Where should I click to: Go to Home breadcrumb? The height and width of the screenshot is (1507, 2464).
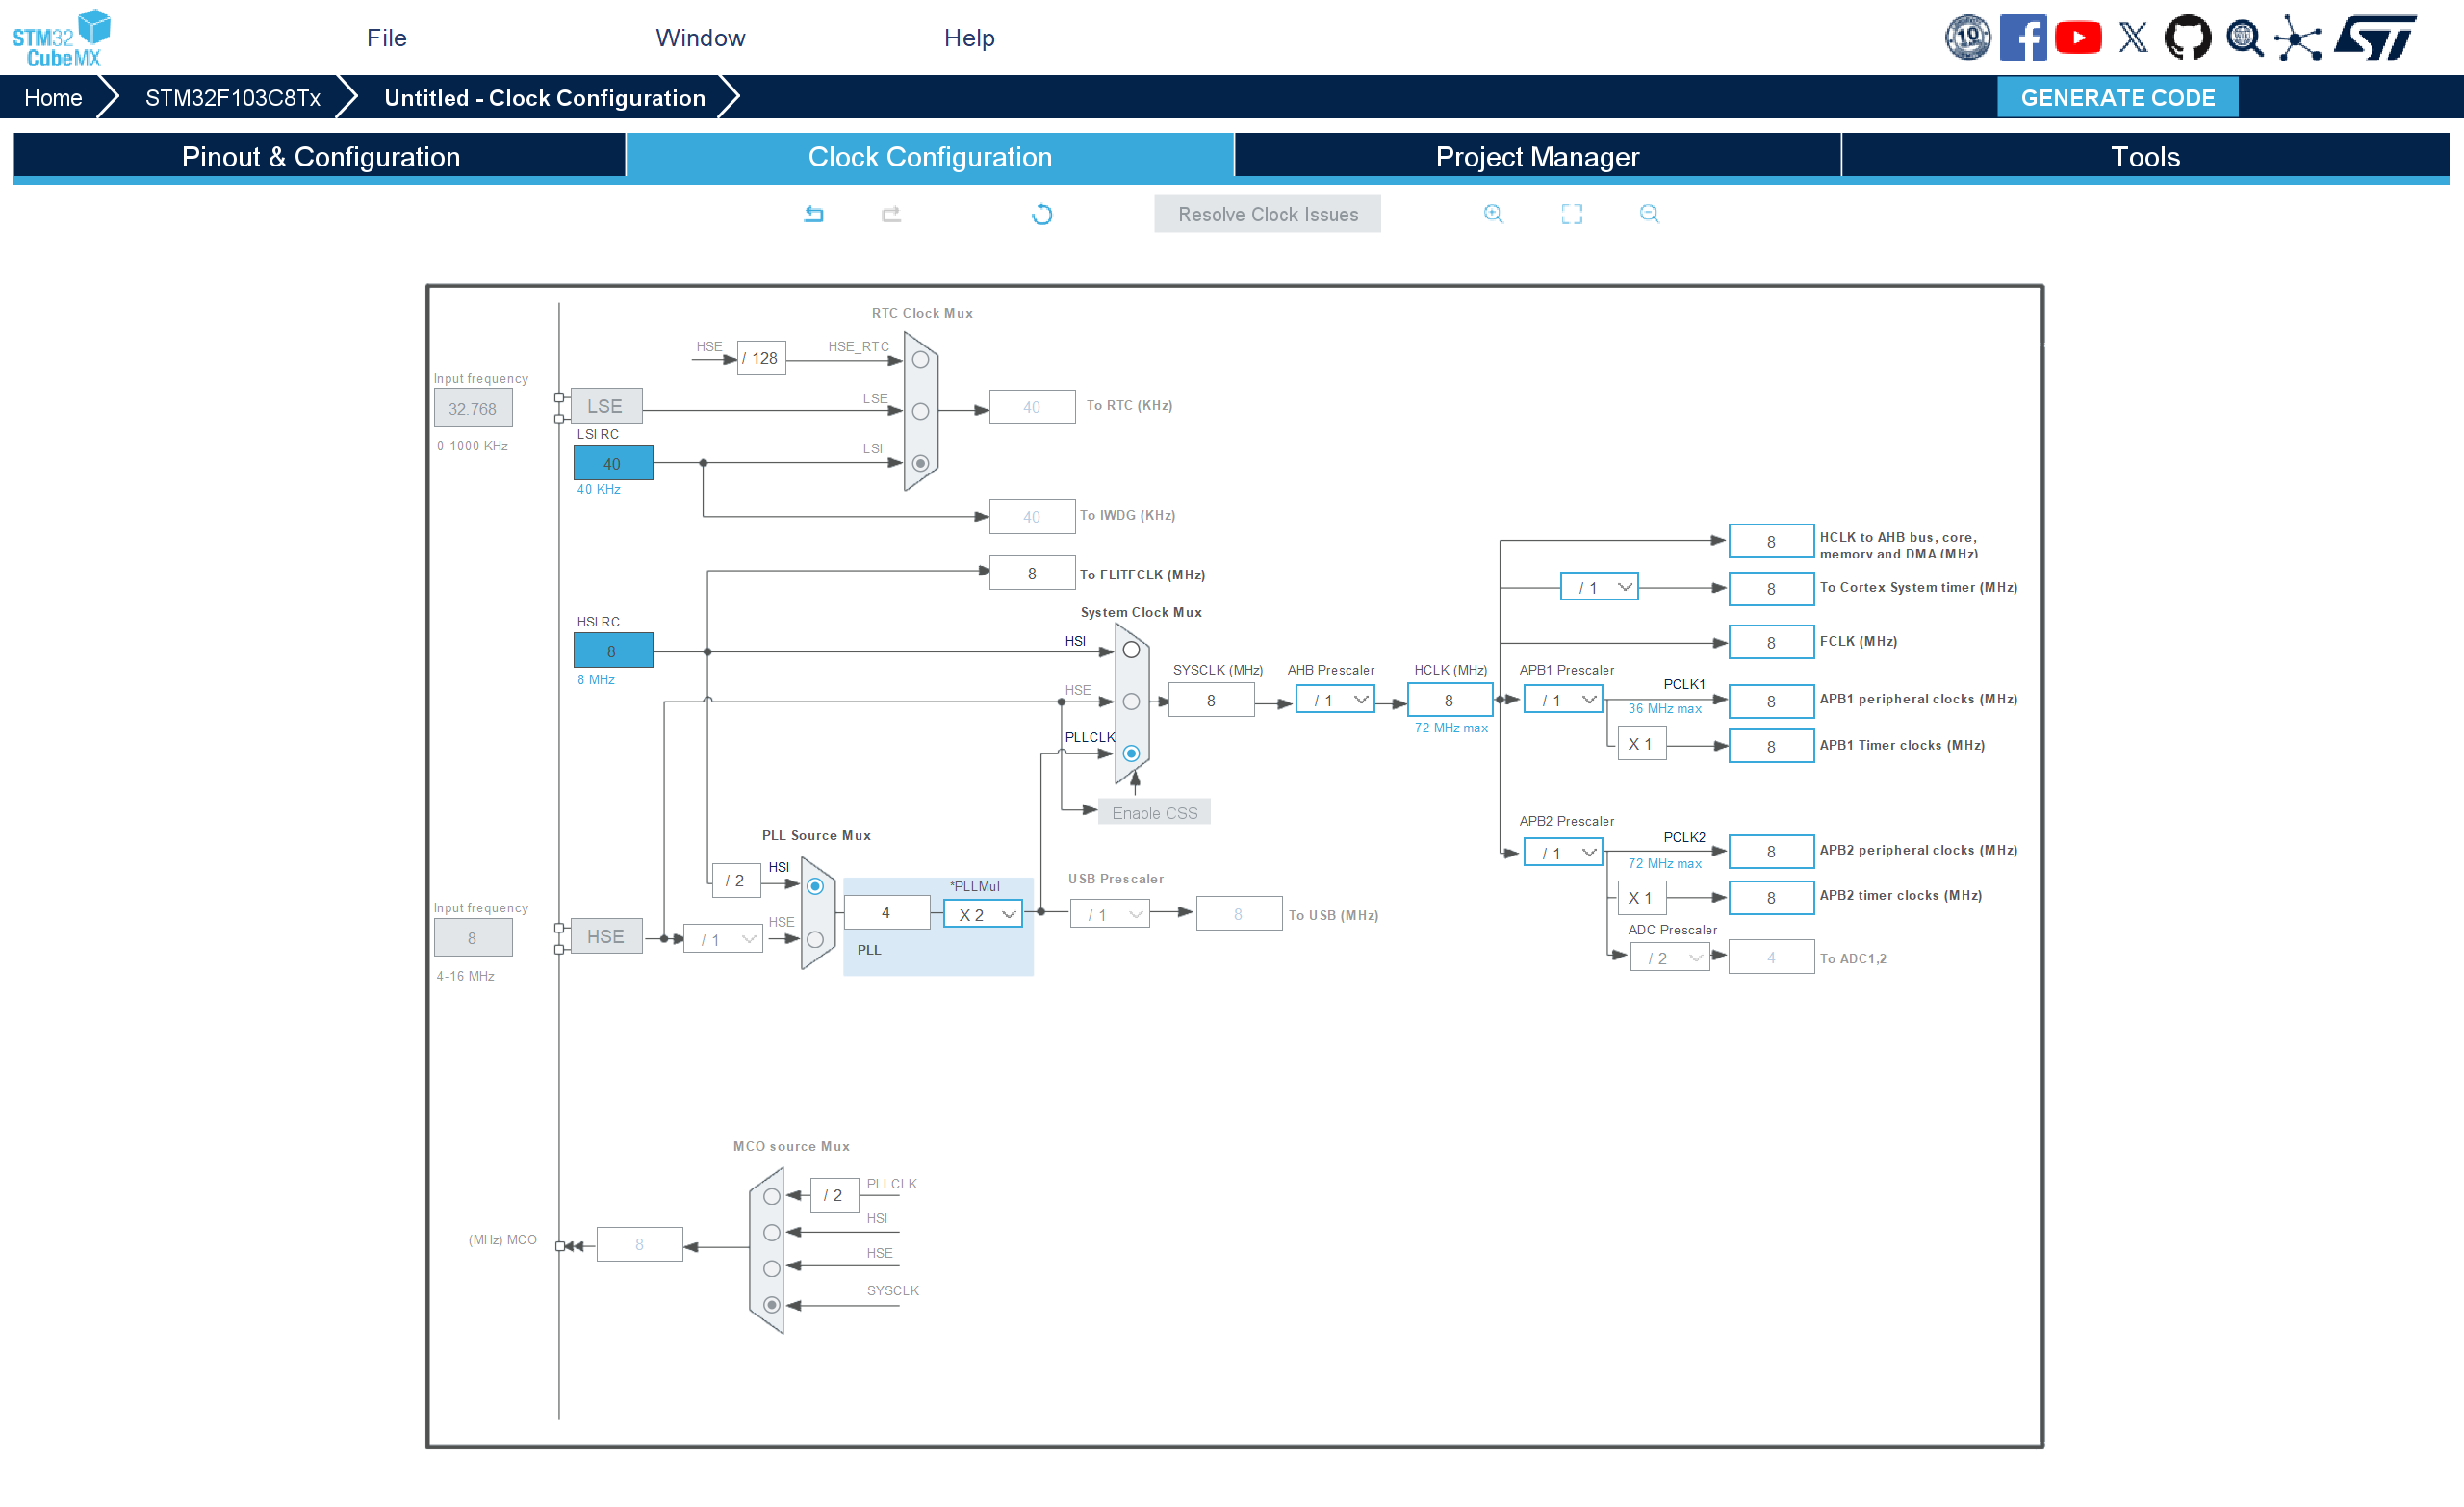click(x=53, y=98)
